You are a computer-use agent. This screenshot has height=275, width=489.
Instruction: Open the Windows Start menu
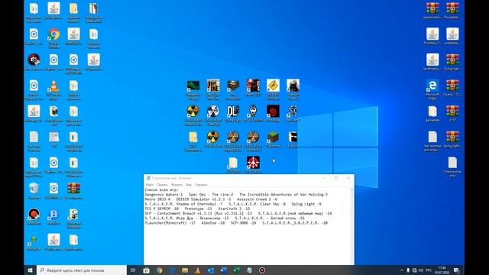pyautogui.click(x=31, y=270)
